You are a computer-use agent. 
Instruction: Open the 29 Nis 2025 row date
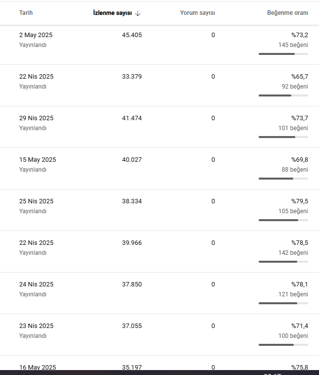click(36, 118)
